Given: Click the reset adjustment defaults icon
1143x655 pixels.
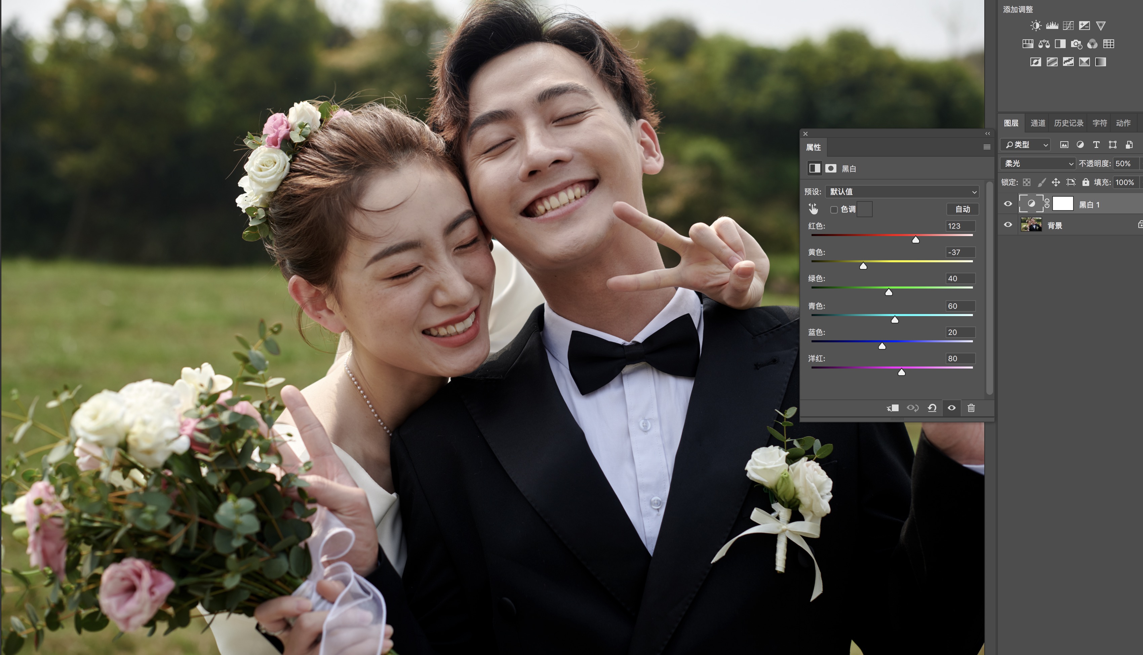Looking at the screenshot, I should 932,408.
